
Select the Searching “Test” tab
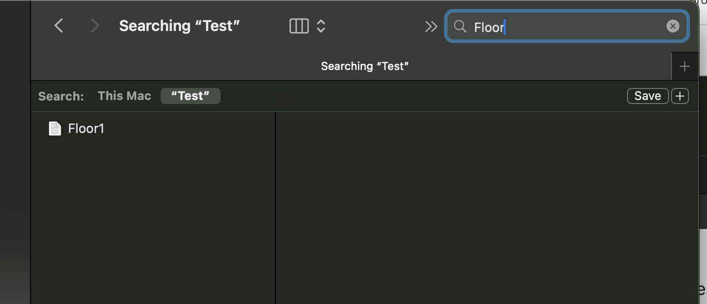click(364, 66)
